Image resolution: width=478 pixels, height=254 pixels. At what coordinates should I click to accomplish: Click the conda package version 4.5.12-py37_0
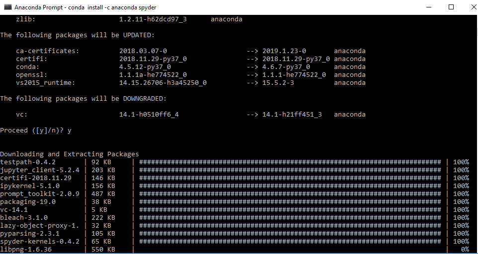(x=145, y=67)
